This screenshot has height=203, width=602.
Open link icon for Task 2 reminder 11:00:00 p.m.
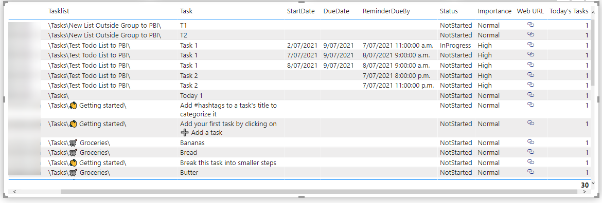[x=531, y=85]
